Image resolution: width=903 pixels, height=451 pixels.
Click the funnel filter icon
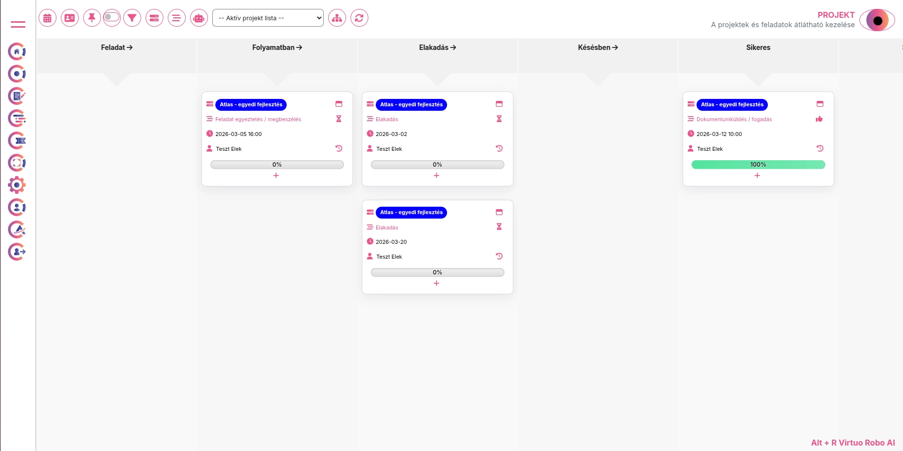point(132,18)
